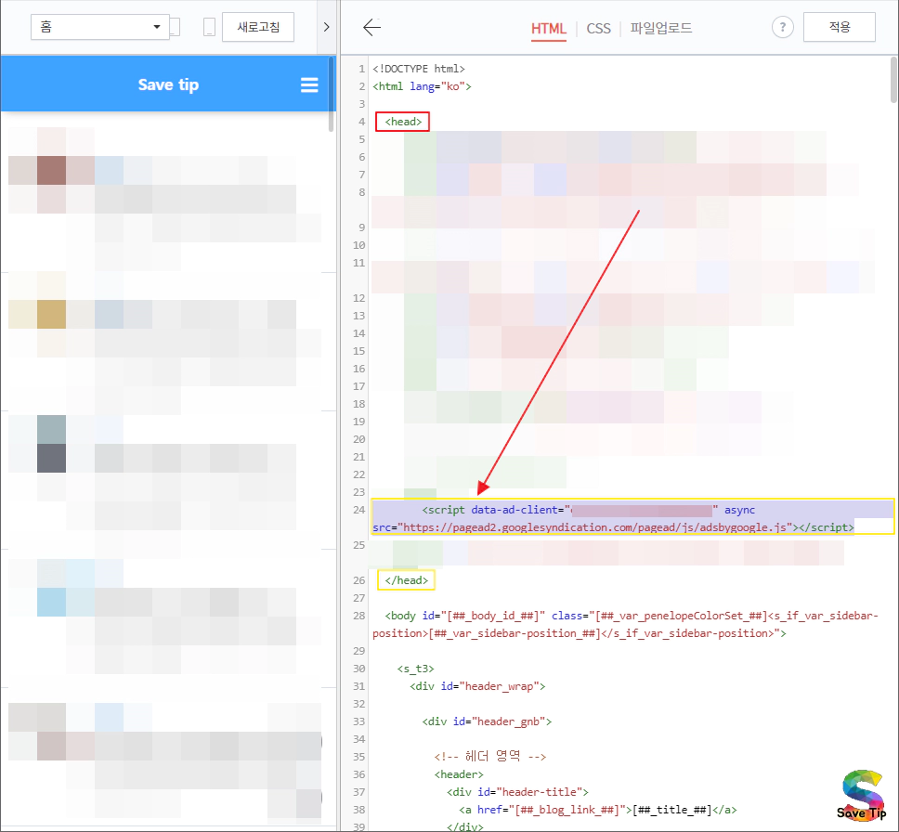Switch preview to tablet device icon
The height and width of the screenshot is (832, 899).
[x=175, y=27]
